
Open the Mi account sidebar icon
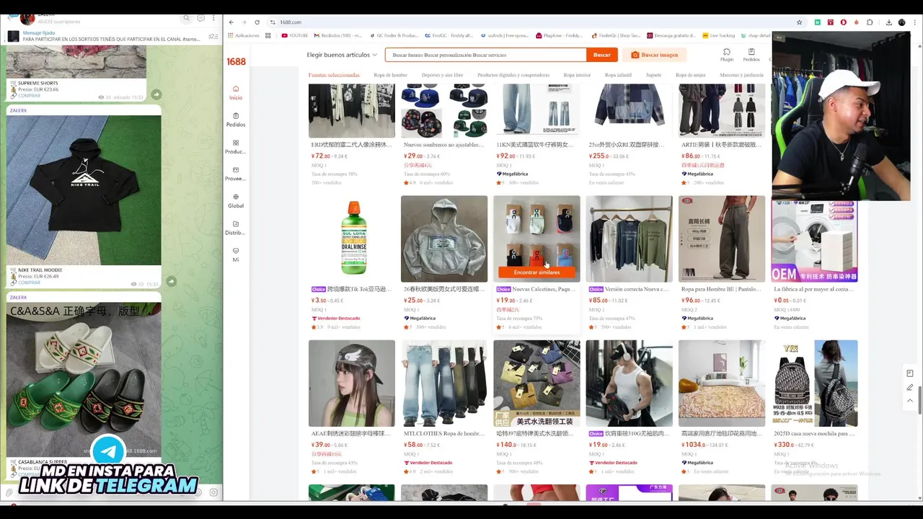(x=236, y=254)
